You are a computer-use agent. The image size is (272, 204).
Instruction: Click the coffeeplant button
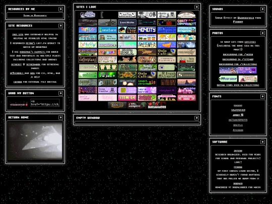[x=88, y=59]
